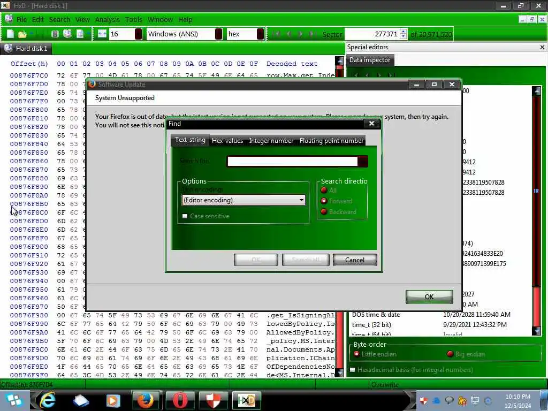The height and width of the screenshot is (411, 548).
Task: Go to last record in Data inspector
Action: [x=391, y=75]
